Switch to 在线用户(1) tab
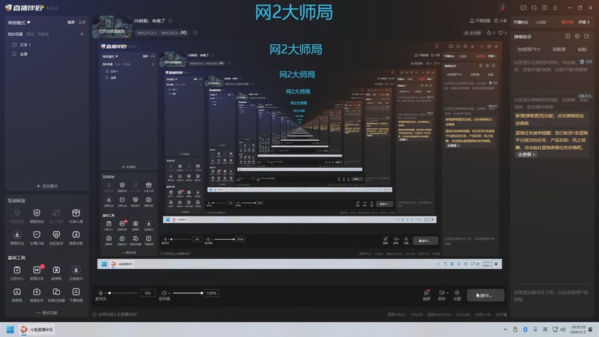Viewport: 599px width, 337px height. (529, 49)
